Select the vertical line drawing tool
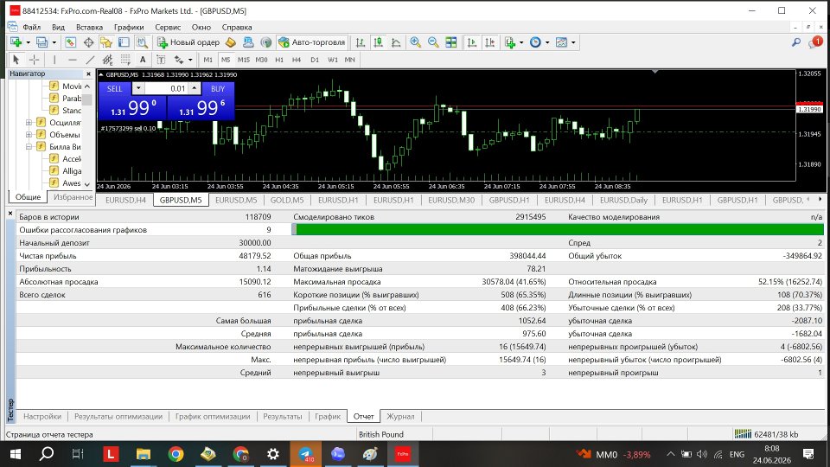 click(54, 60)
